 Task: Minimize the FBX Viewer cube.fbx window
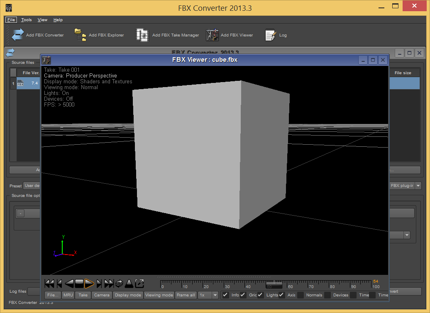coord(363,60)
